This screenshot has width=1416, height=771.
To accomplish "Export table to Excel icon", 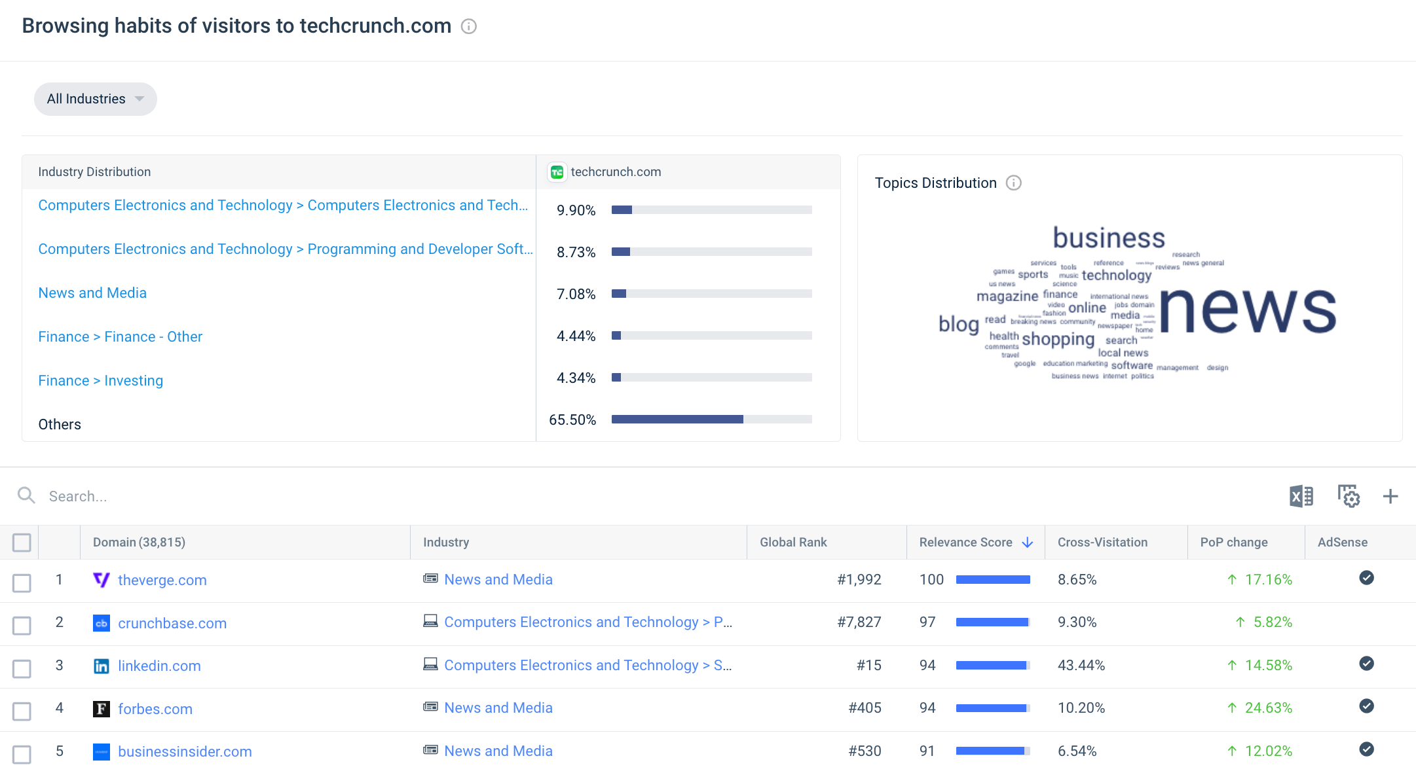I will click(1301, 496).
